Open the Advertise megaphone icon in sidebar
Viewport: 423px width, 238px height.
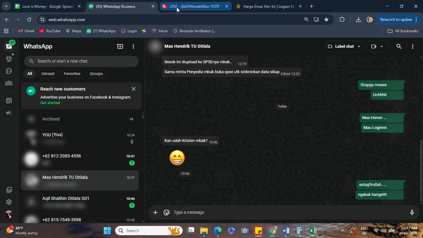click(x=9, y=113)
